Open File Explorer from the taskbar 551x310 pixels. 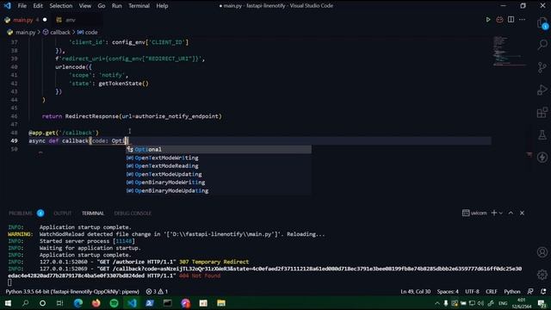[x=221, y=303]
